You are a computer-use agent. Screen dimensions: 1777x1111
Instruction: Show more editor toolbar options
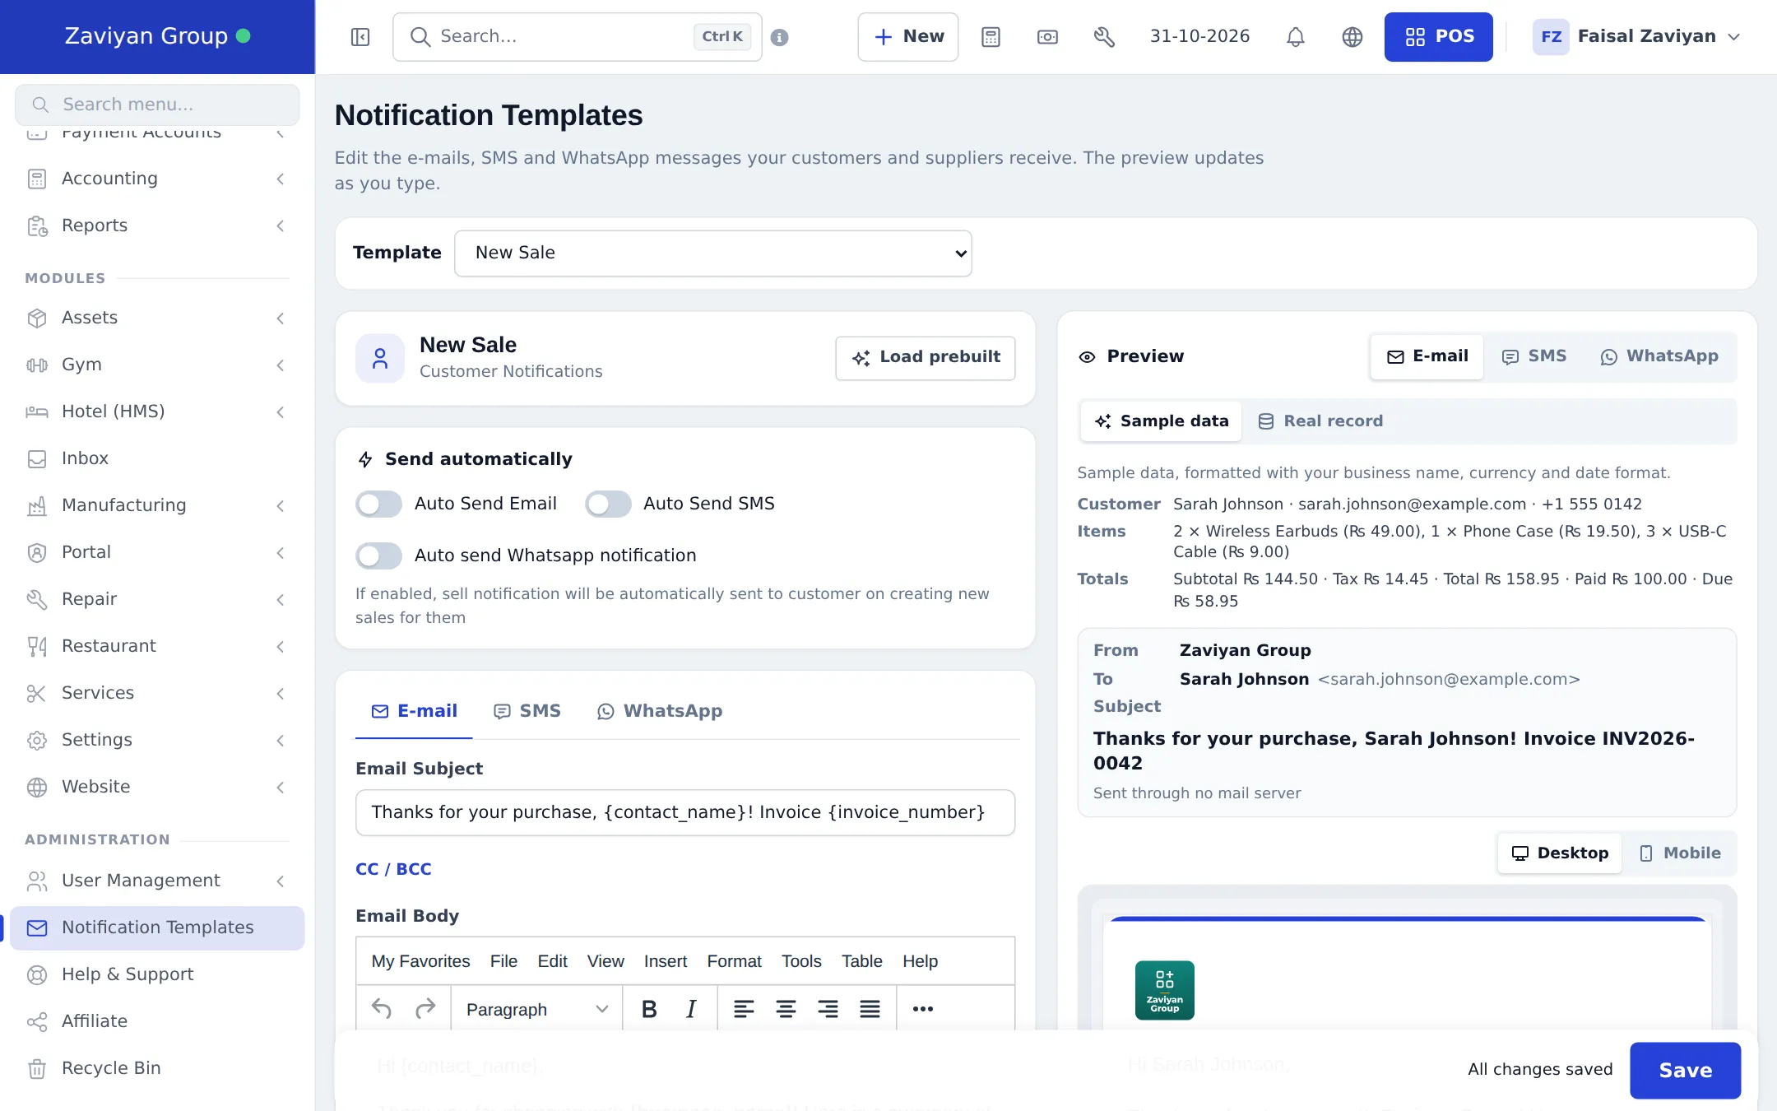[x=923, y=1009]
